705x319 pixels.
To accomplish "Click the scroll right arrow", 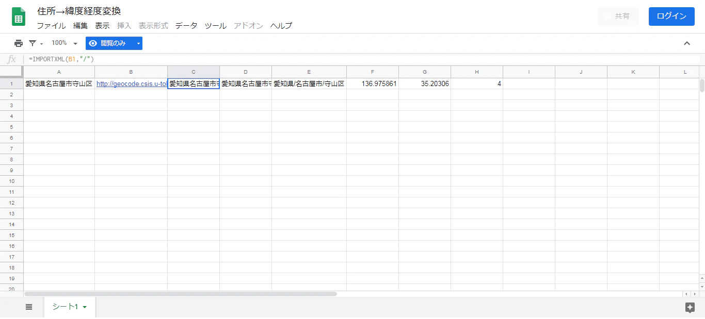I will coord(695,294).
